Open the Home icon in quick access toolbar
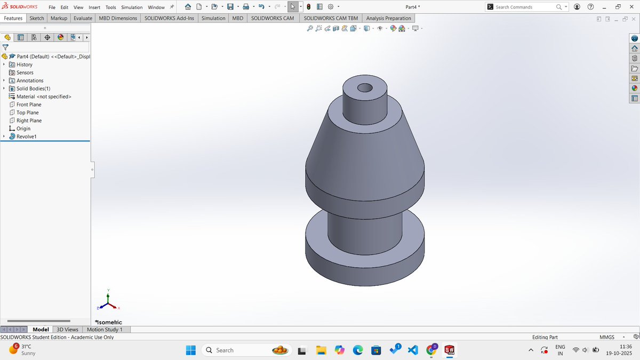640x360 pixels. [x=188, y=7]
